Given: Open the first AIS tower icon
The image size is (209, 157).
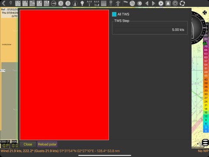Looking at the screenshot, I should pos(89,3).
